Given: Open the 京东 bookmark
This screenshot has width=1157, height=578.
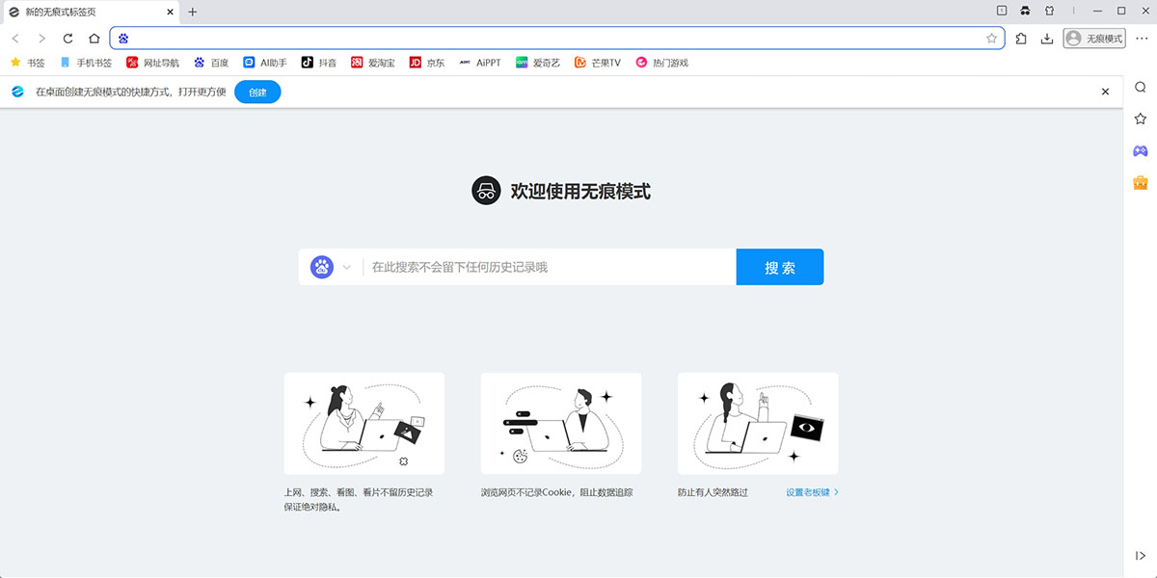Looking at the screenshot, I should coord(427,63).
